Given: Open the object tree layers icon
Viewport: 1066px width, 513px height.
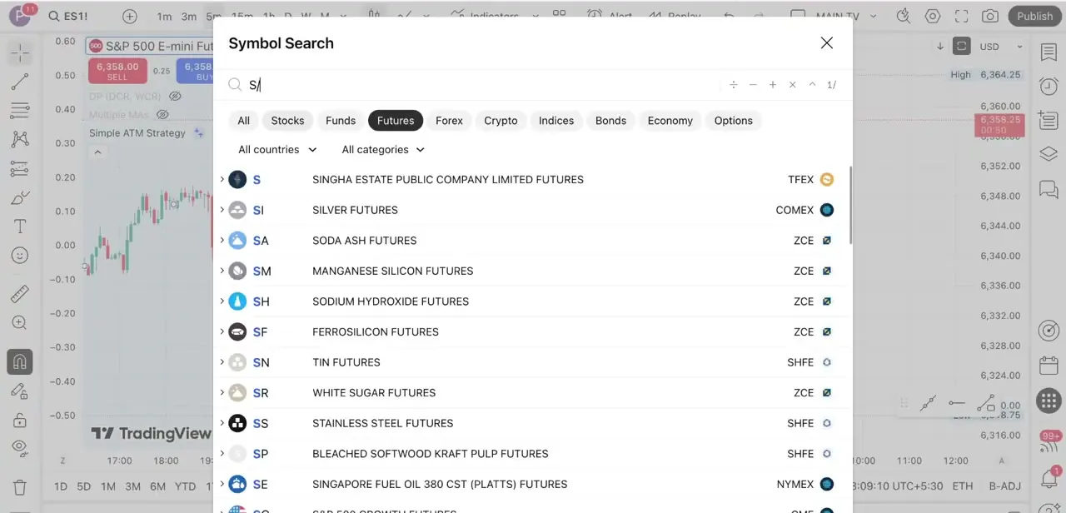Looking at the screenshot, I should click(1049, 154).
